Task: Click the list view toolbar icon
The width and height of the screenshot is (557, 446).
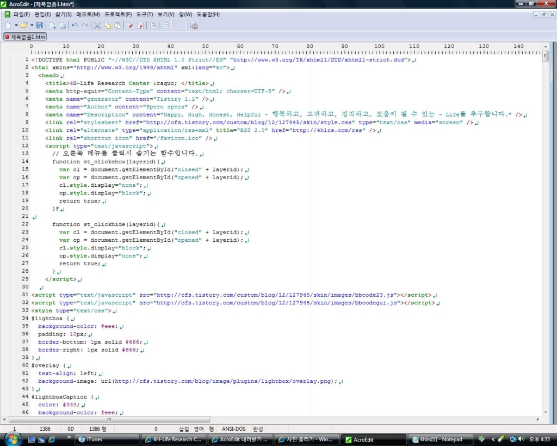Action: (165, 25)
